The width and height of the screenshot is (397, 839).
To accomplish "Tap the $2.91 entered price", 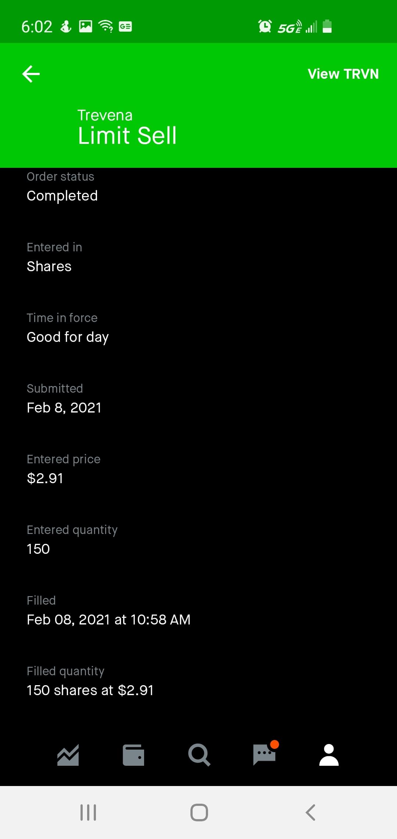I will [x=45, y=478].
